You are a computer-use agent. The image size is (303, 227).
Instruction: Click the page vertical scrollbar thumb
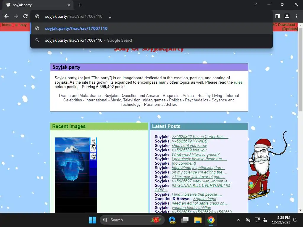tap(300, 70)
